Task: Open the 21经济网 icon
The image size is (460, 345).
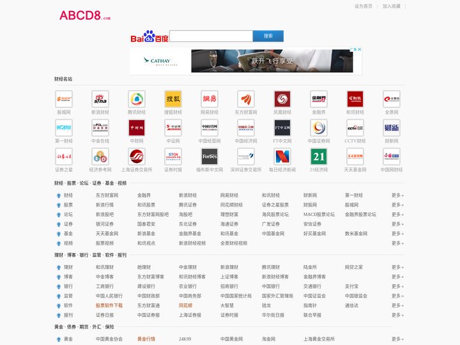Action: [319, 157]
